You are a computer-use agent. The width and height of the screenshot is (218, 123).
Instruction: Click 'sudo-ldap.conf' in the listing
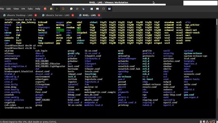click(172, 95)
